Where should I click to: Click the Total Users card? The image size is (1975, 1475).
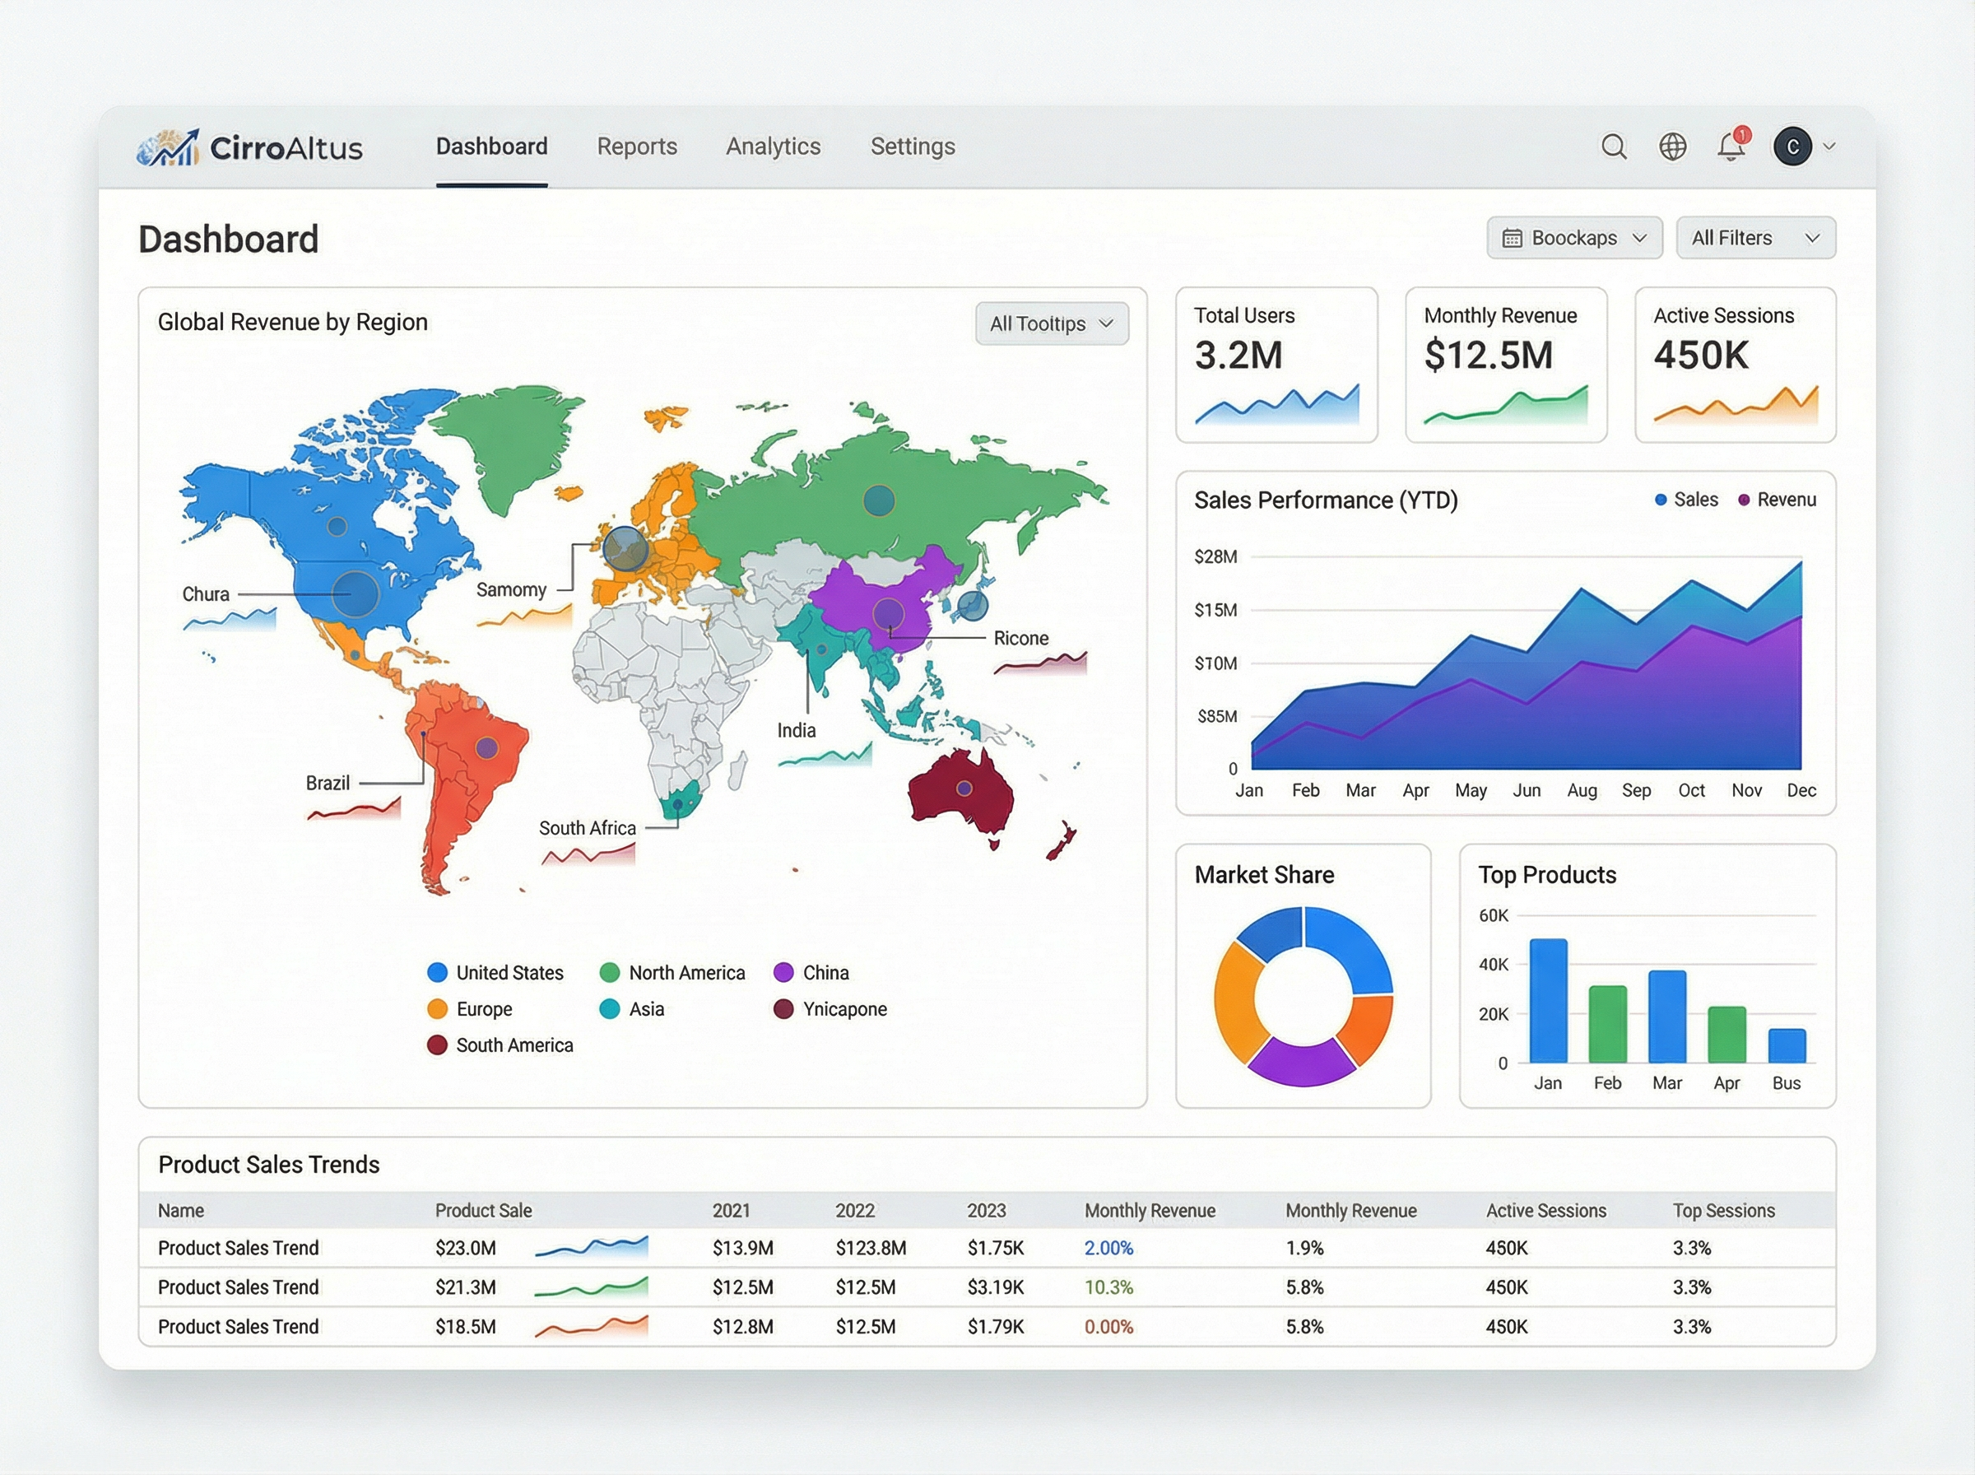[x=1276, y=365]
